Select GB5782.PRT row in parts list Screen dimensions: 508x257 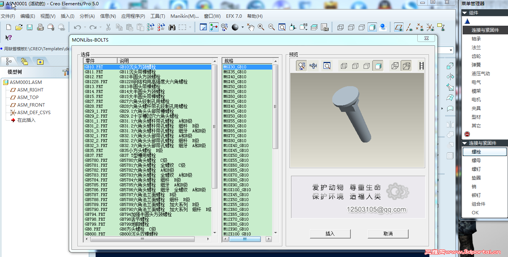click(147, 170)
